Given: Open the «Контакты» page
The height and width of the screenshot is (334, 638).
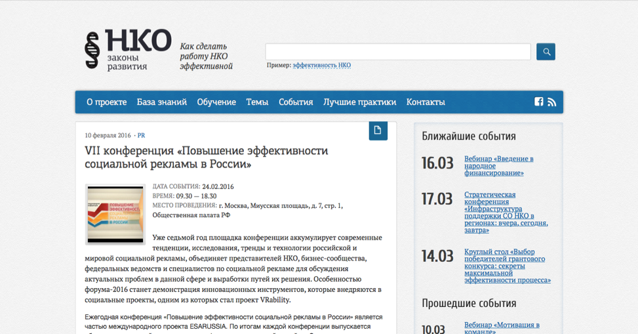Looking at the screenshot, I should 426,102.
